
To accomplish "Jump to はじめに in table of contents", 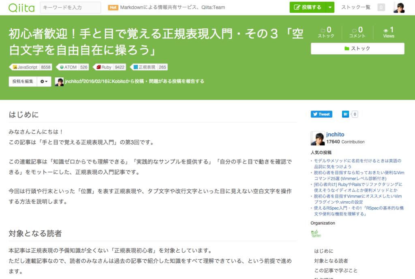I will tap(323, 251).
